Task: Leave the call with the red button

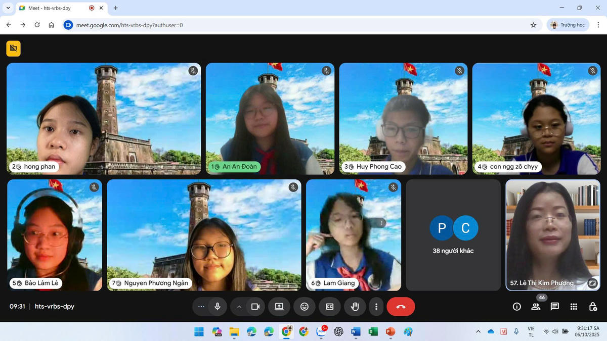Action: 401,307
